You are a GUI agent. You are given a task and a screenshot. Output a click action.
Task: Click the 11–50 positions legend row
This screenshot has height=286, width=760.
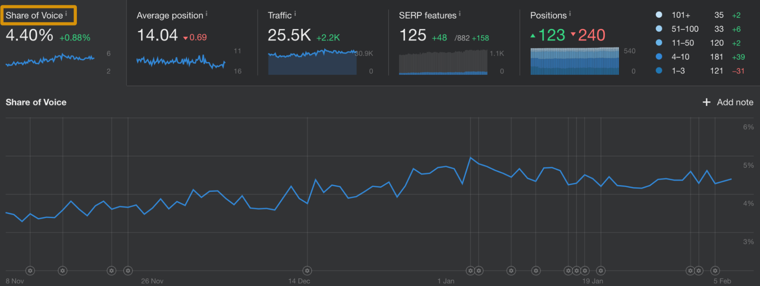(682, 43)
